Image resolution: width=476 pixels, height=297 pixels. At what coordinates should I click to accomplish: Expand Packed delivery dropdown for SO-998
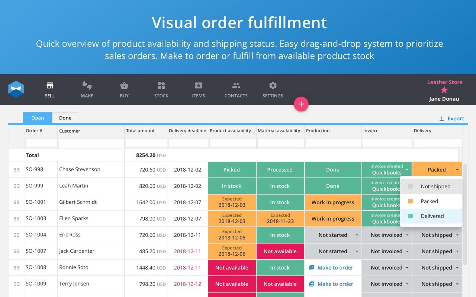pos(457,170)
